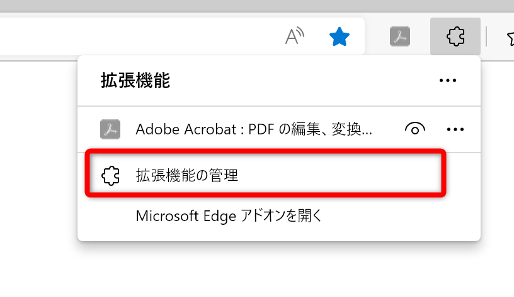Image resolution: width=514 pixels, height=297 pixels.
Task: Click the blue favorites star icon
Action: (340, 37)
